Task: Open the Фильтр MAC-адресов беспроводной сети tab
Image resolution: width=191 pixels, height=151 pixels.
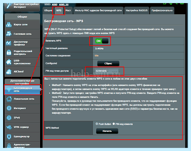Action: (98, 10)
